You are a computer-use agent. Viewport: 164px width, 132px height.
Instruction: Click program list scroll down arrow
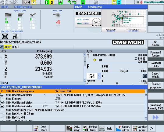coord(146,119)
